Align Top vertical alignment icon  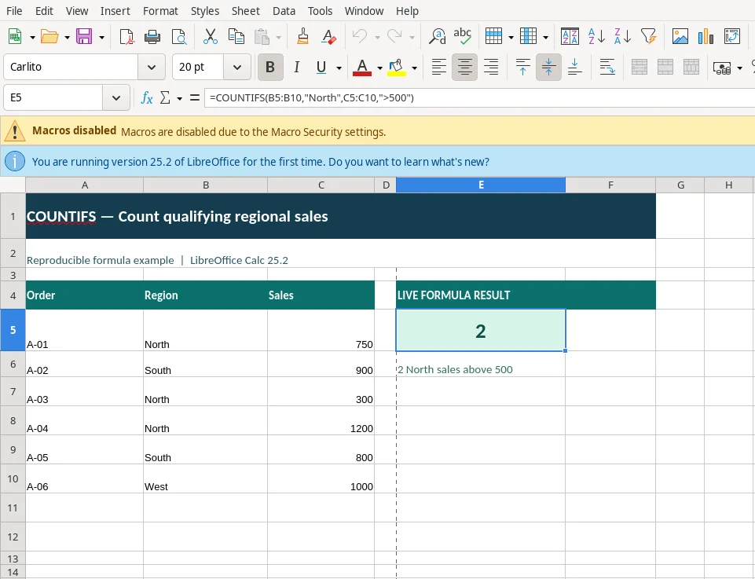point(522,67)
